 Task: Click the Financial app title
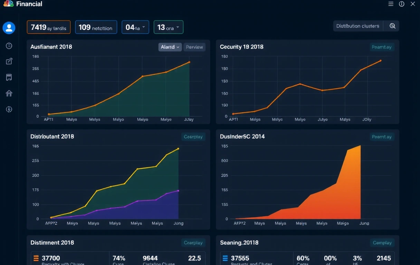point(29,4)
